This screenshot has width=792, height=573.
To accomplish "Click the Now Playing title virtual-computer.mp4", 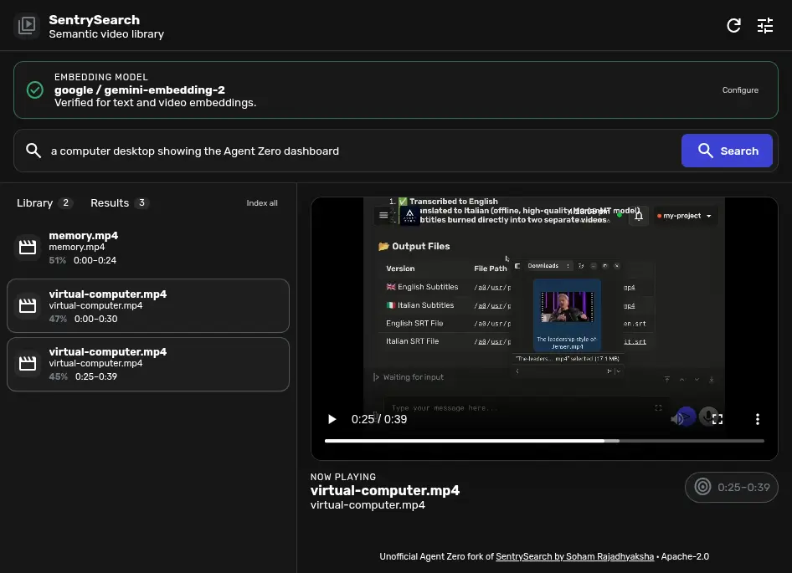I will (x=385, y=490).
